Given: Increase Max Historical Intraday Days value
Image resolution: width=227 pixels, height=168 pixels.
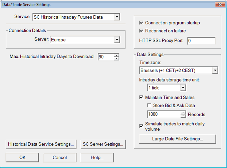Looking at the screenshot, I should click(116, 55).
